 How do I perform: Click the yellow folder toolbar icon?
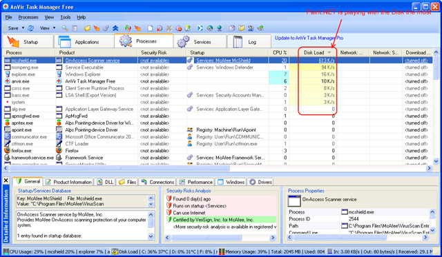click(x=87, y=28)
